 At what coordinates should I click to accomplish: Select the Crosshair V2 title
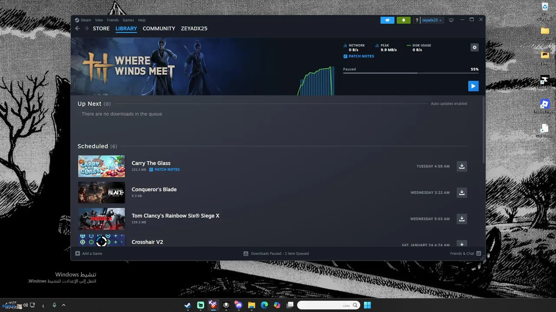tap(147, 242)
